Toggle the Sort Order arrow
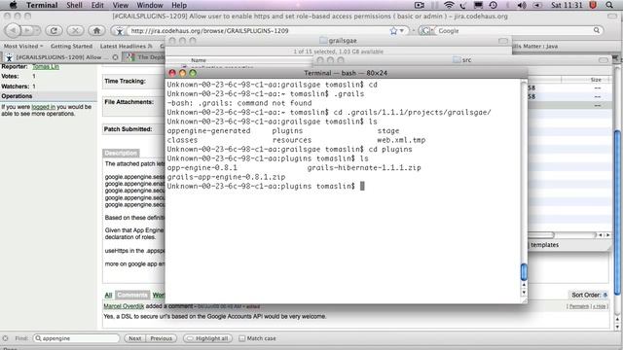 point(605,295)
